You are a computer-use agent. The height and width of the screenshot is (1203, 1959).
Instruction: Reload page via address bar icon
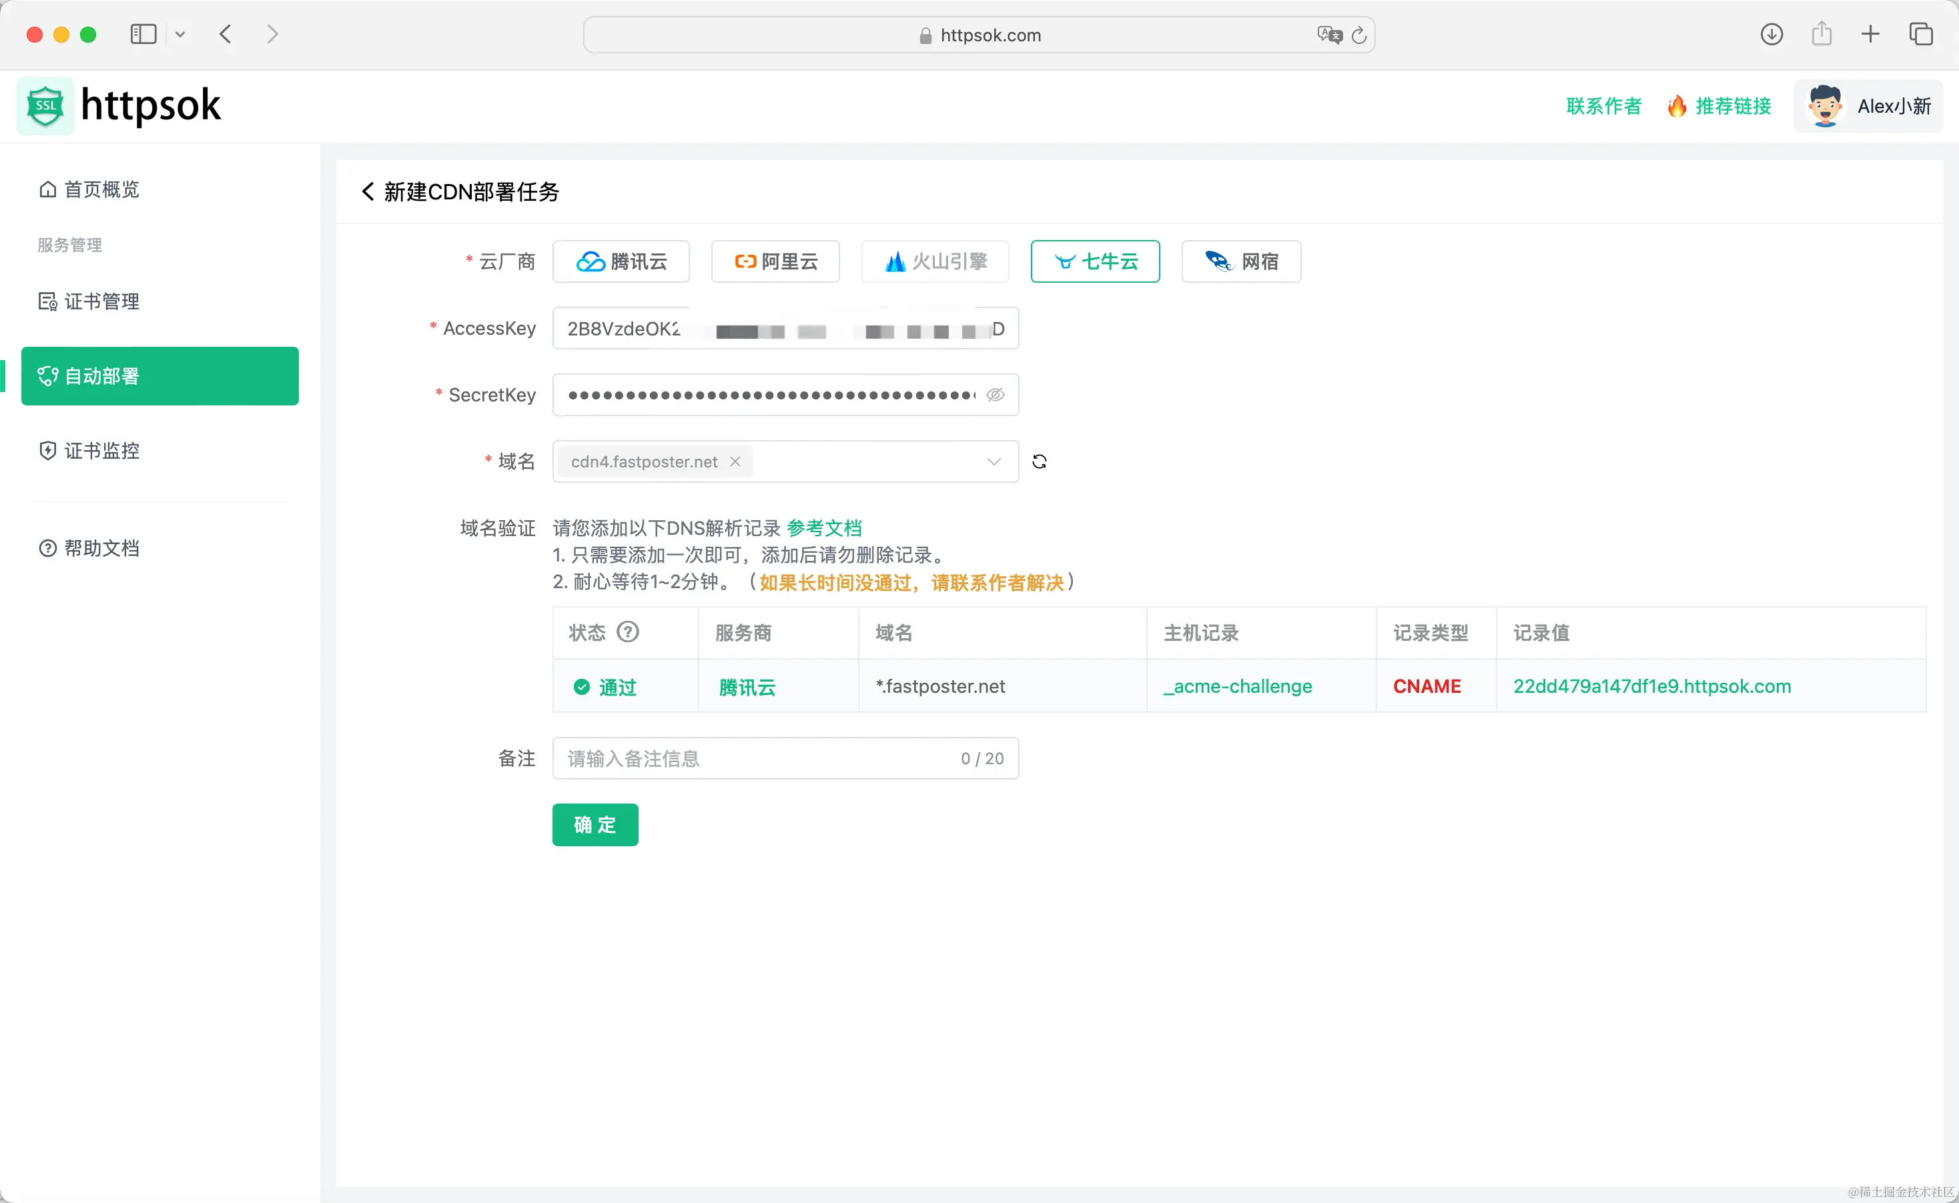coord(1360,35)
